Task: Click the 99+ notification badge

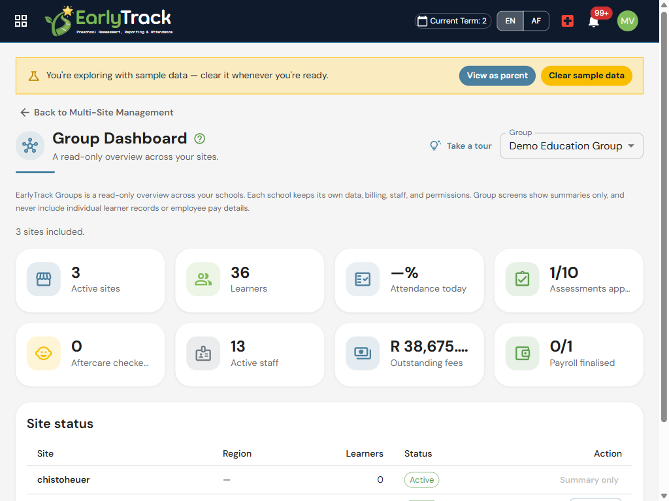Action: tap(601, 13)
